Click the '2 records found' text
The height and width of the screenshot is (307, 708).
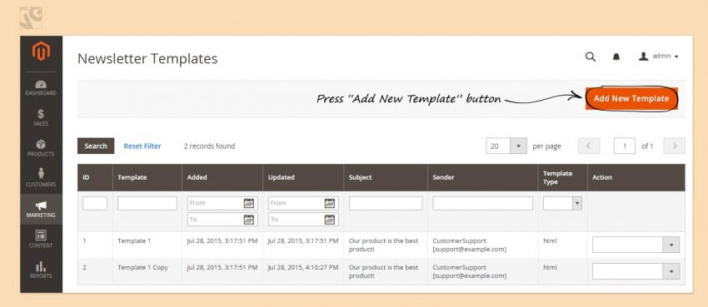209,146
